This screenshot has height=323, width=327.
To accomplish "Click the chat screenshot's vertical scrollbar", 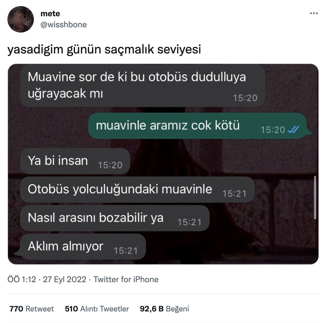I will pos(315,197).
